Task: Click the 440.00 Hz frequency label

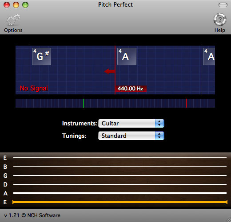Action: click(131, 89)
